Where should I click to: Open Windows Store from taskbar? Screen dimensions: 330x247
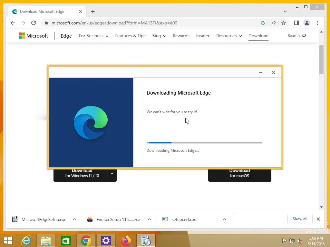click(x=66, y=241)
